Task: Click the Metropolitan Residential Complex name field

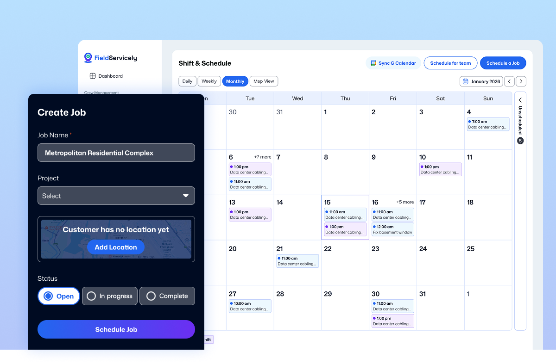Action: (x=116, y=153)
